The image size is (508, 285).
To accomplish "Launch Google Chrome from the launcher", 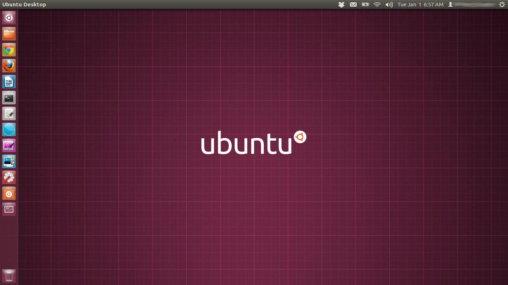I will point(9,50).
